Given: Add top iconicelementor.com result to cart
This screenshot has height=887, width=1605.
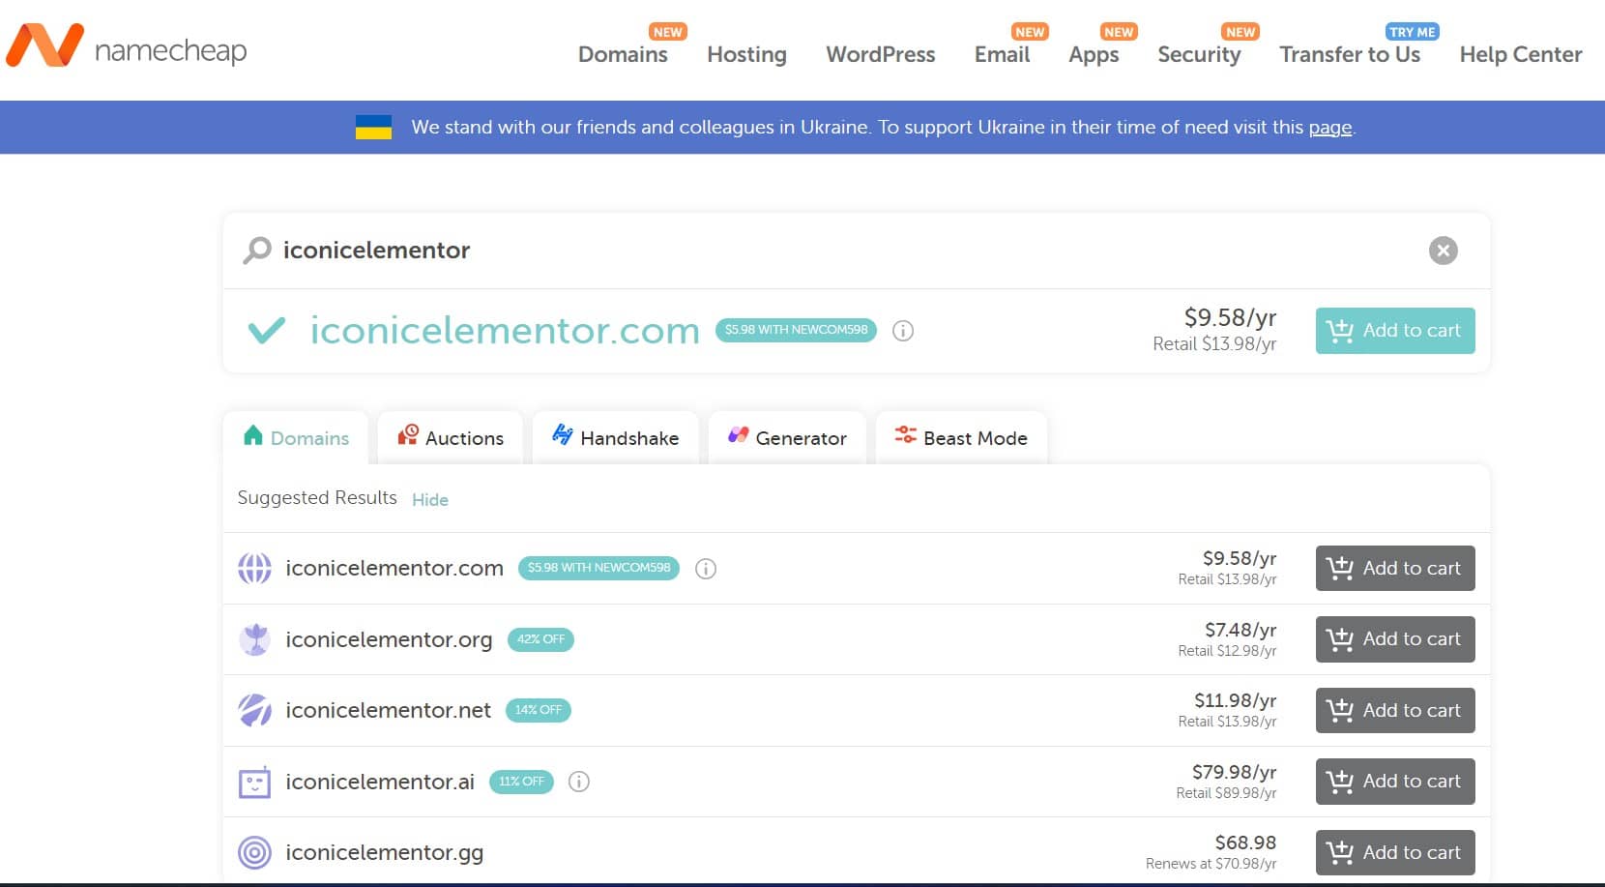Looking at the screenshot, I should coord(1395,331).
